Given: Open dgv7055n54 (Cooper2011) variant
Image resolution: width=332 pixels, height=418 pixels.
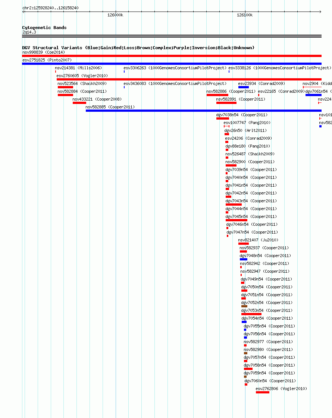Looking at the screenshot, I should click(x=269, y=326).
